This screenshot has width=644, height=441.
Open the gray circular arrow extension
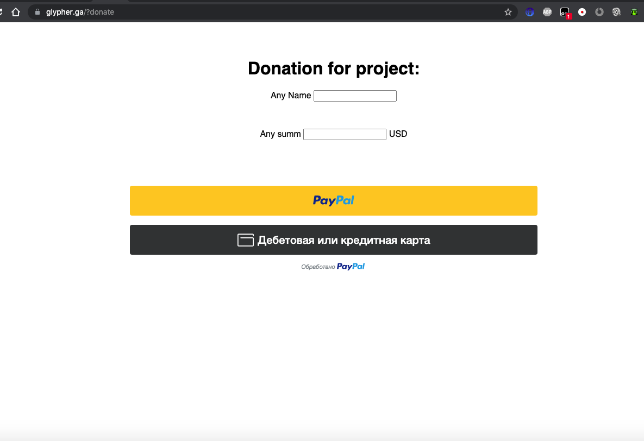[599, 12]
